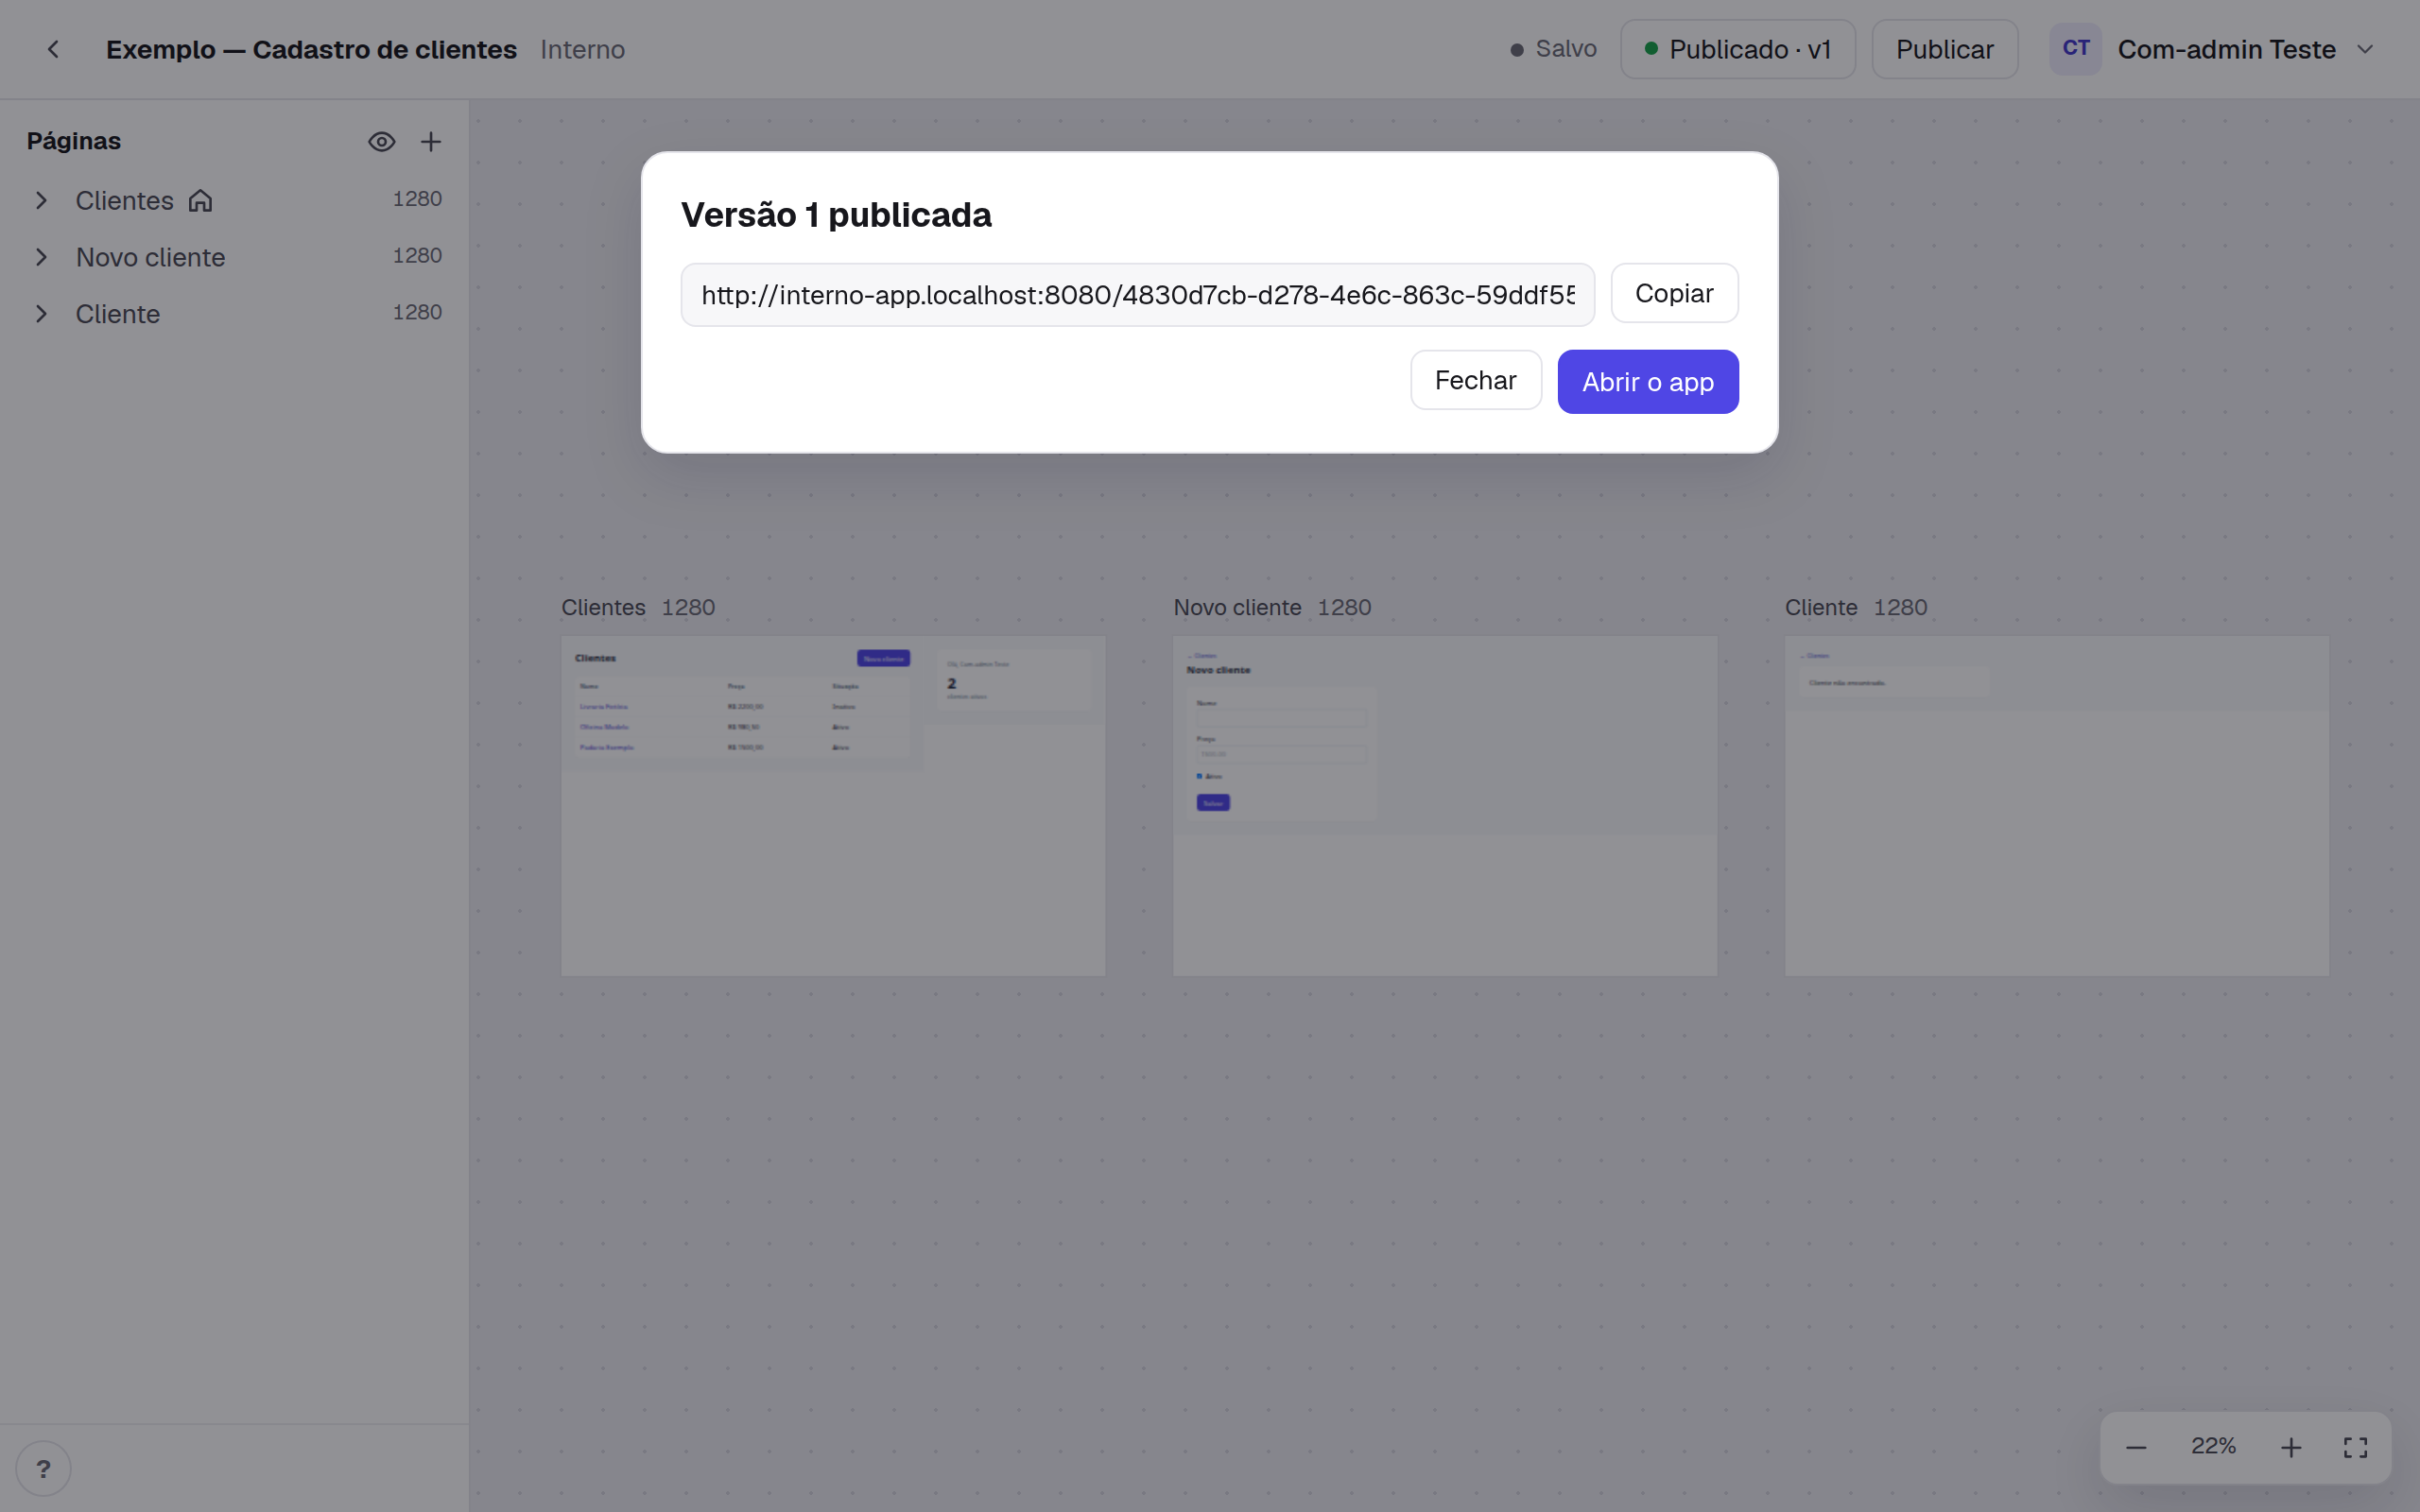The image size is (2420, 1512).
Task: Click Abrir o app button
Action: click(1647, 382)
